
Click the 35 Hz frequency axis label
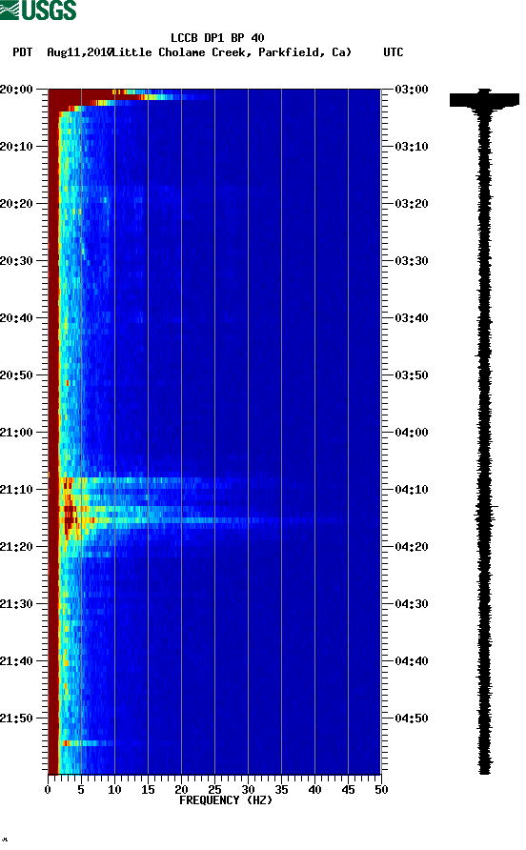(281, 790)
